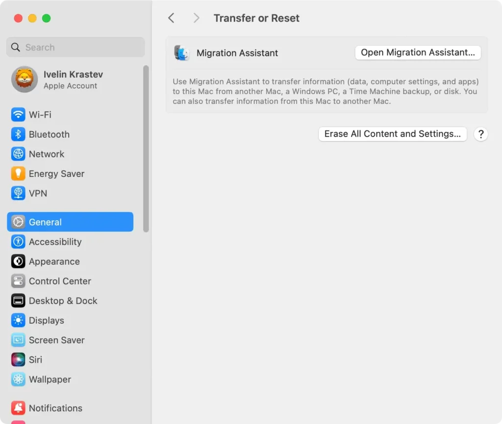Click Ivelin Krastev's avatar picture
502x424 pixels.
click(25, 79)
